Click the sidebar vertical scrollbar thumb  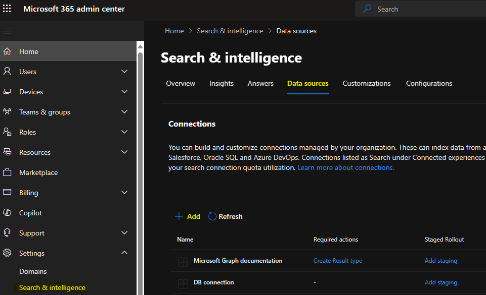pos(140,173)
